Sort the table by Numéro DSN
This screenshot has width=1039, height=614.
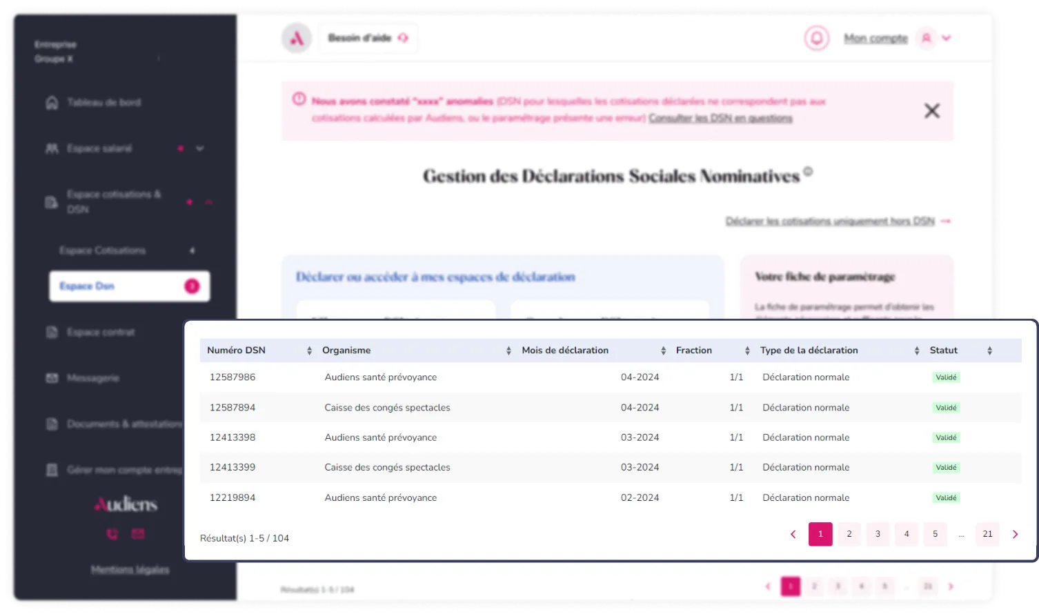click(x=309, y=350)
